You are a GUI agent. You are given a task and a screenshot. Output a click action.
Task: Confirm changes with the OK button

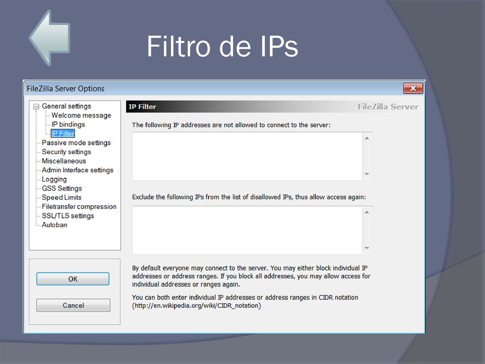(x=73, y=279)
